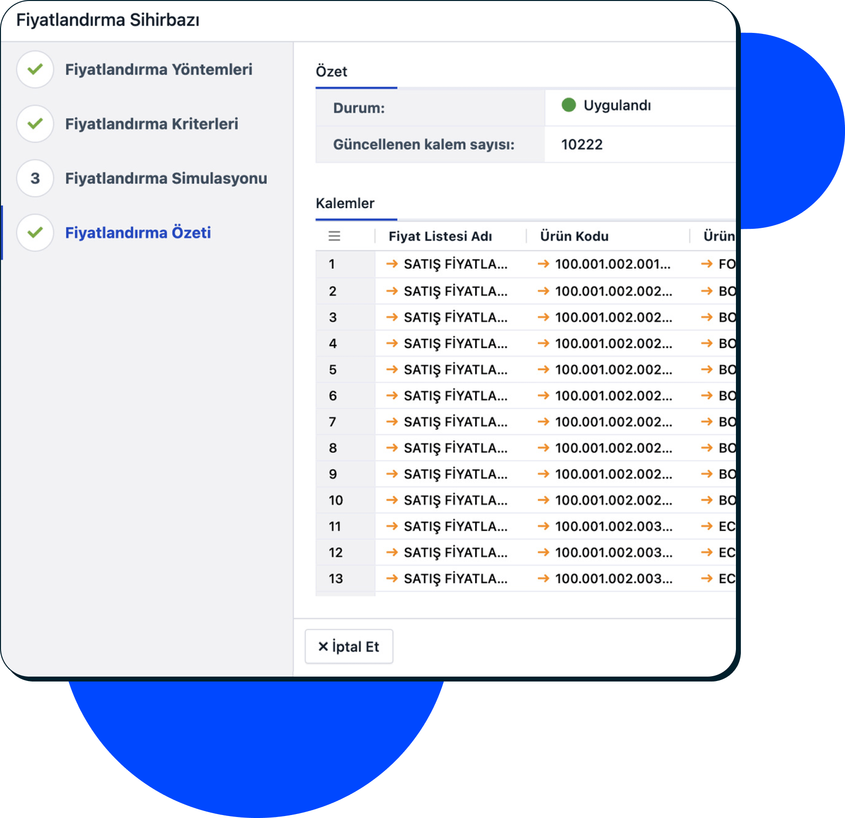Click the Ürün Kodu column header
This screenshot has height=818, width=845.
(x=574, y=236)
